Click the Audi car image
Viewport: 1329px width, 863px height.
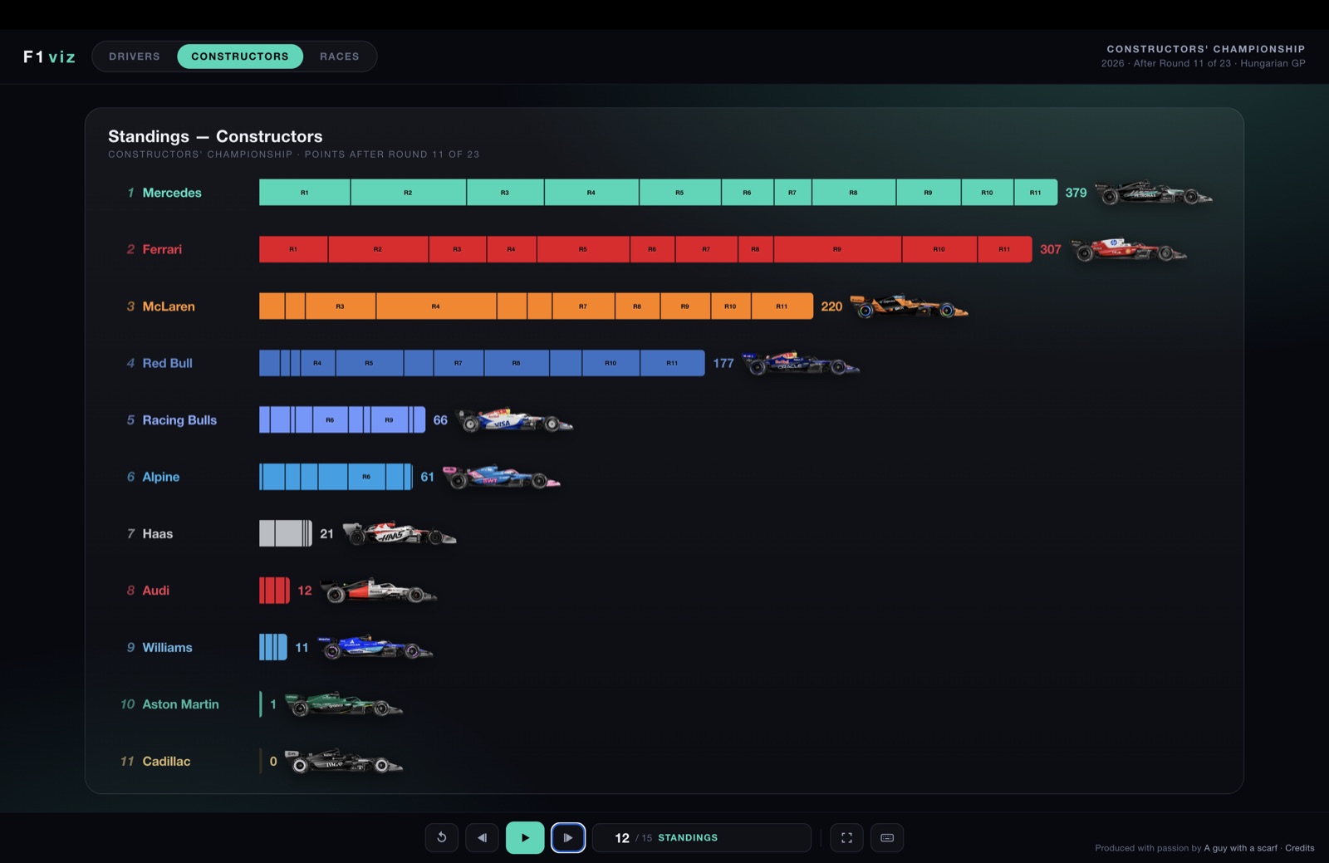click(379, 591)
